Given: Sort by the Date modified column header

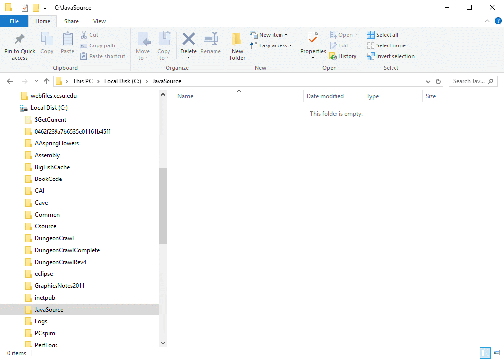Looking at the screenshot, I should [x=325, y=96].
